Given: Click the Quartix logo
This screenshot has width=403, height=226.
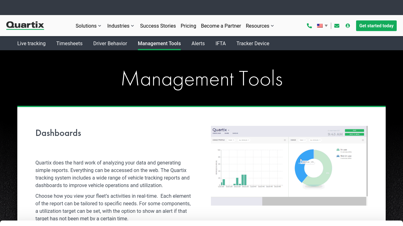Looking at the screenshot, I should point(25,25).
